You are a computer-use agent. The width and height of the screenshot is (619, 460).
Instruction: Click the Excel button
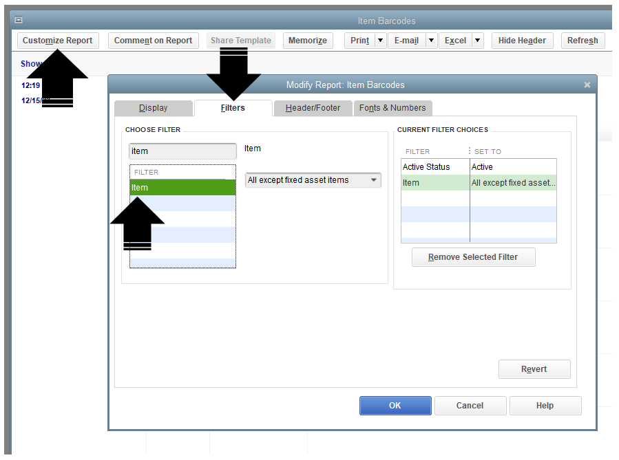coord(455,41)
